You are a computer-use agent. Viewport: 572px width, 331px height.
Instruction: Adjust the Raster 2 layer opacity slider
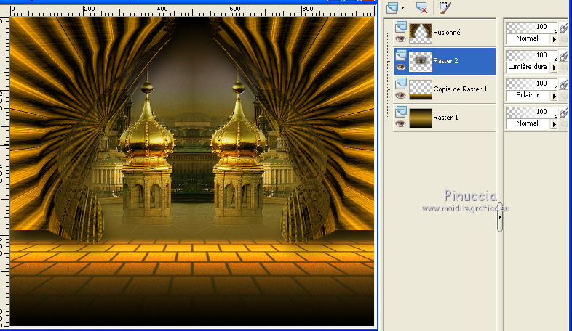(532, 55)
